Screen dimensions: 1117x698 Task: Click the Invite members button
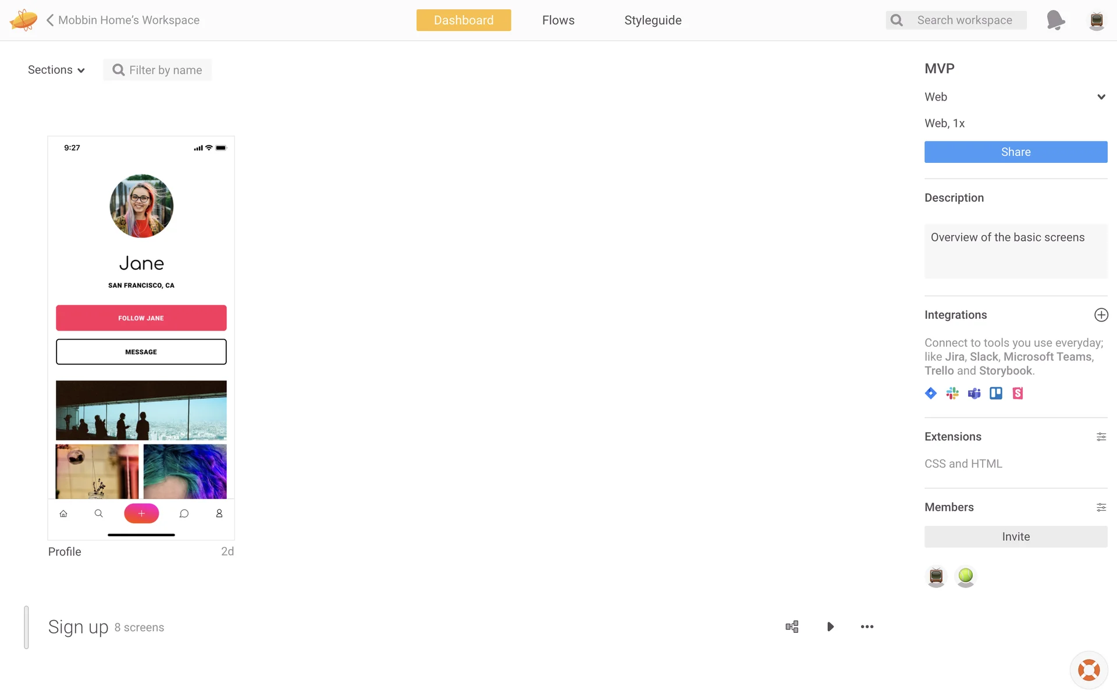(x=1015, y=536)
